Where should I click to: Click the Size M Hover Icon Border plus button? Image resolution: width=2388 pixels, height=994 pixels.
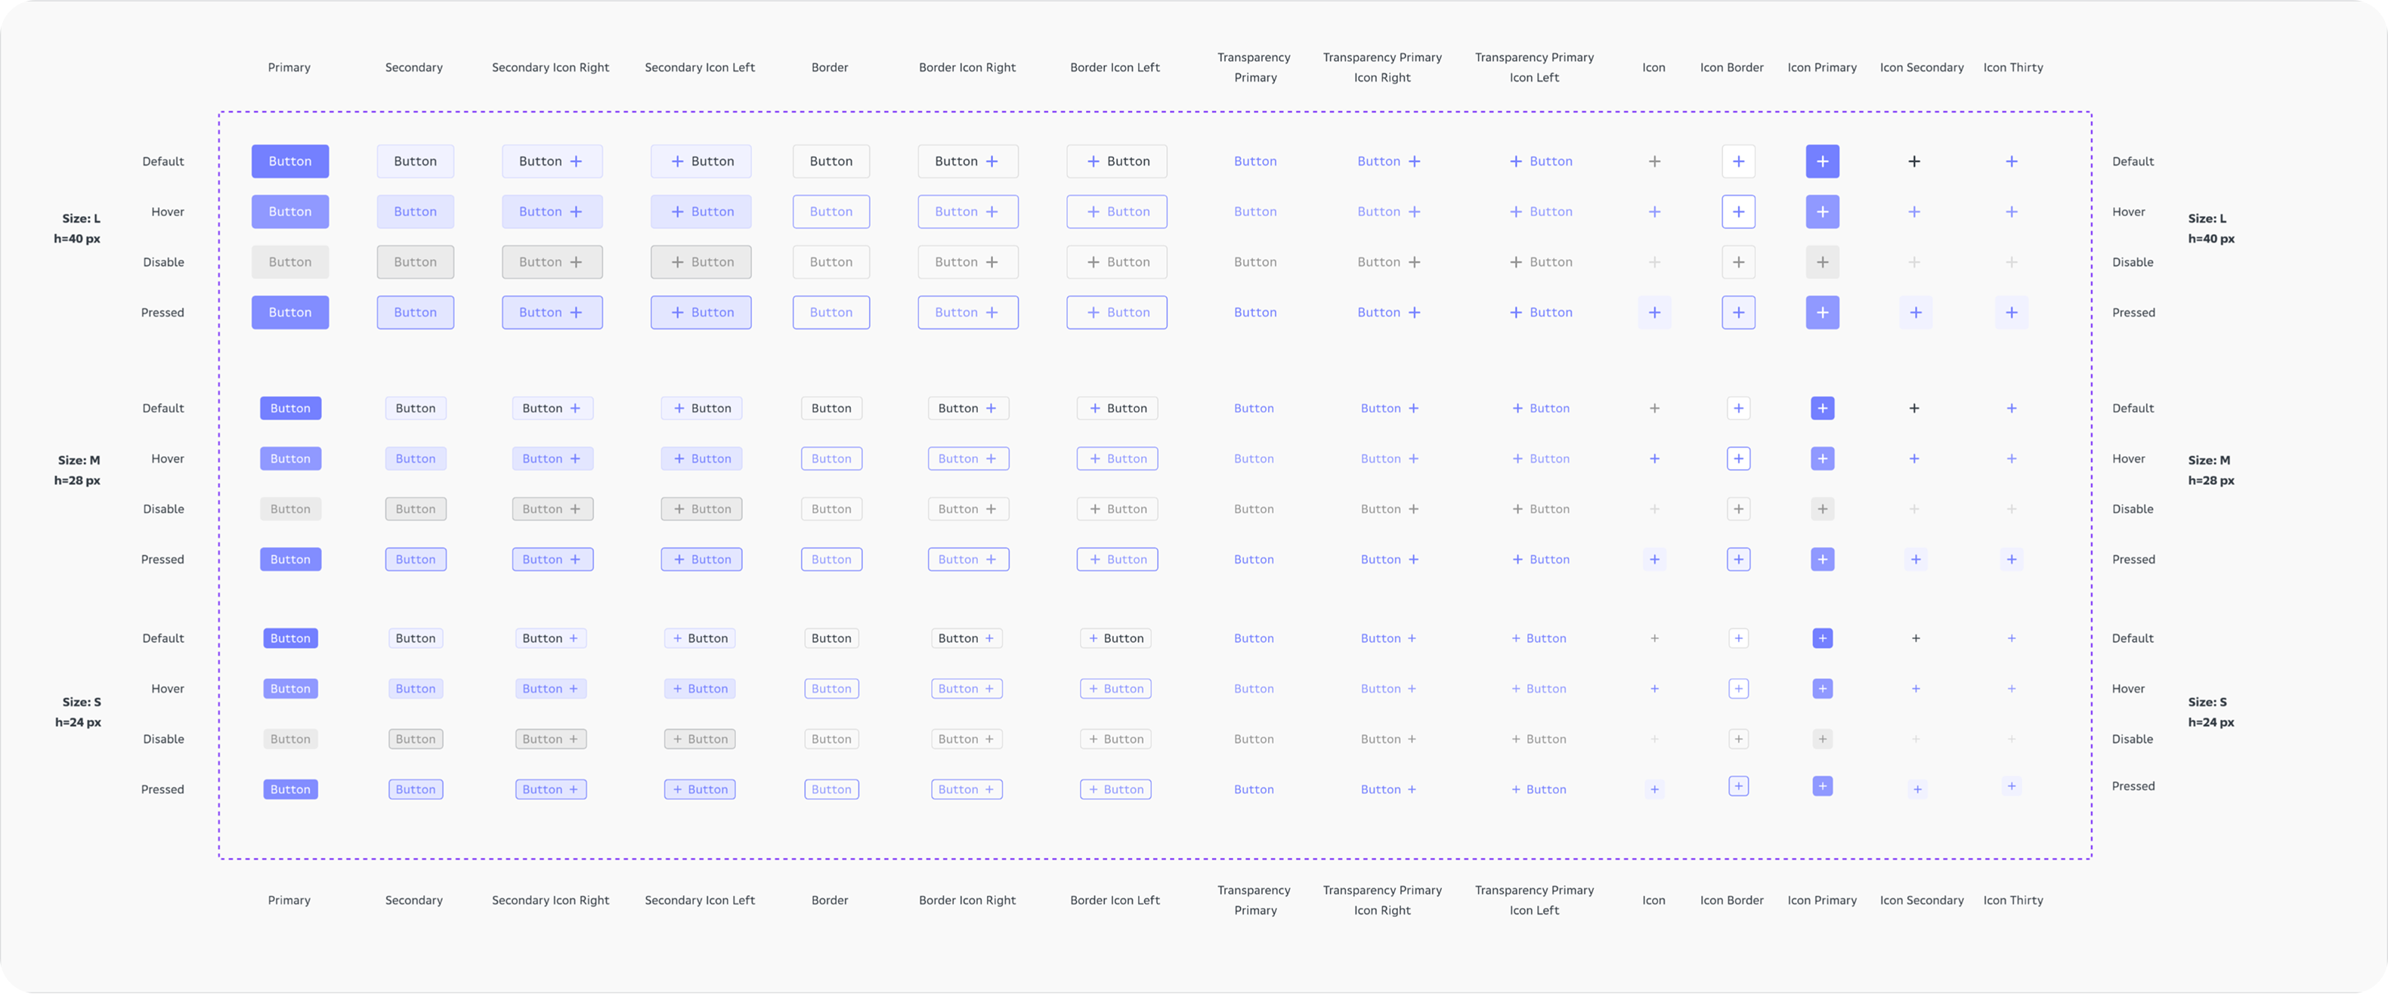(x=1738, y=458)
